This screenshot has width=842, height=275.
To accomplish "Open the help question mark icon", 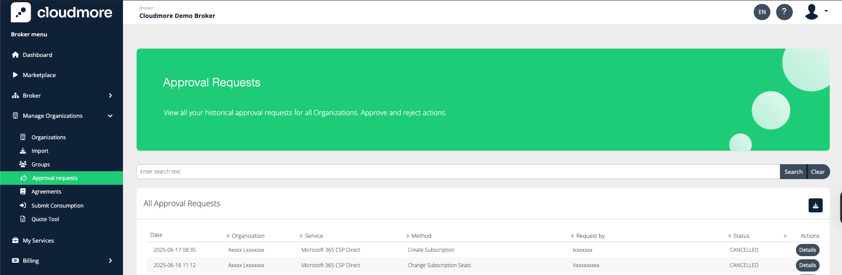I will click(x=784, y=12).
